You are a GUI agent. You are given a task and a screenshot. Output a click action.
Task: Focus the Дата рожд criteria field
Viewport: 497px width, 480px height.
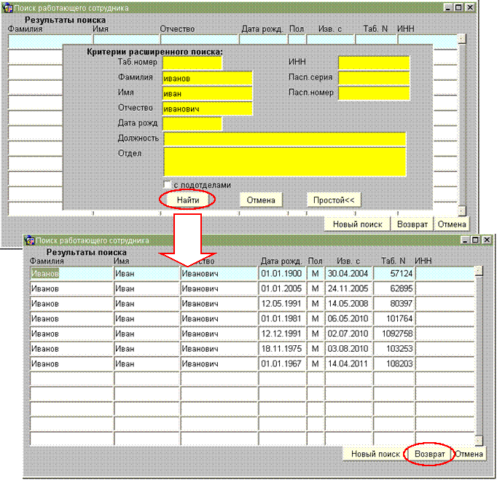click(x=192, y=124)
